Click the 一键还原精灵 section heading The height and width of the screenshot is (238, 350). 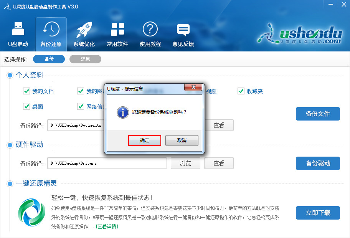(x=36, y=183)
